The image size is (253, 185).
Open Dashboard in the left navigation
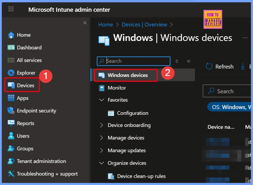(x=29, y=48)
